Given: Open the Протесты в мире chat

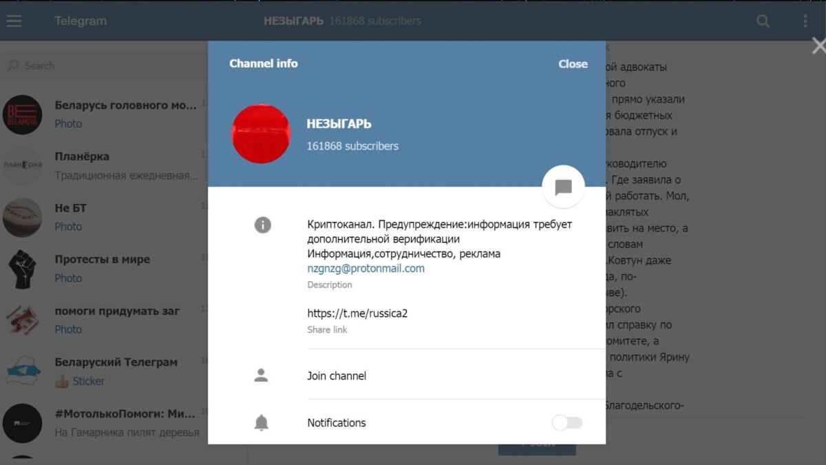Looking at the screenshot, I should (x=103, y=269).
